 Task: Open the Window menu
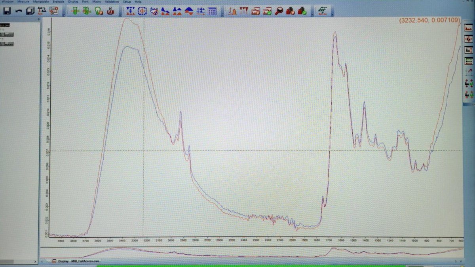(x=7, y=2)
